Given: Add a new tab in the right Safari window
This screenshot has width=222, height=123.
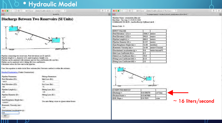Looking at the screenshot, I should [221, 14].
